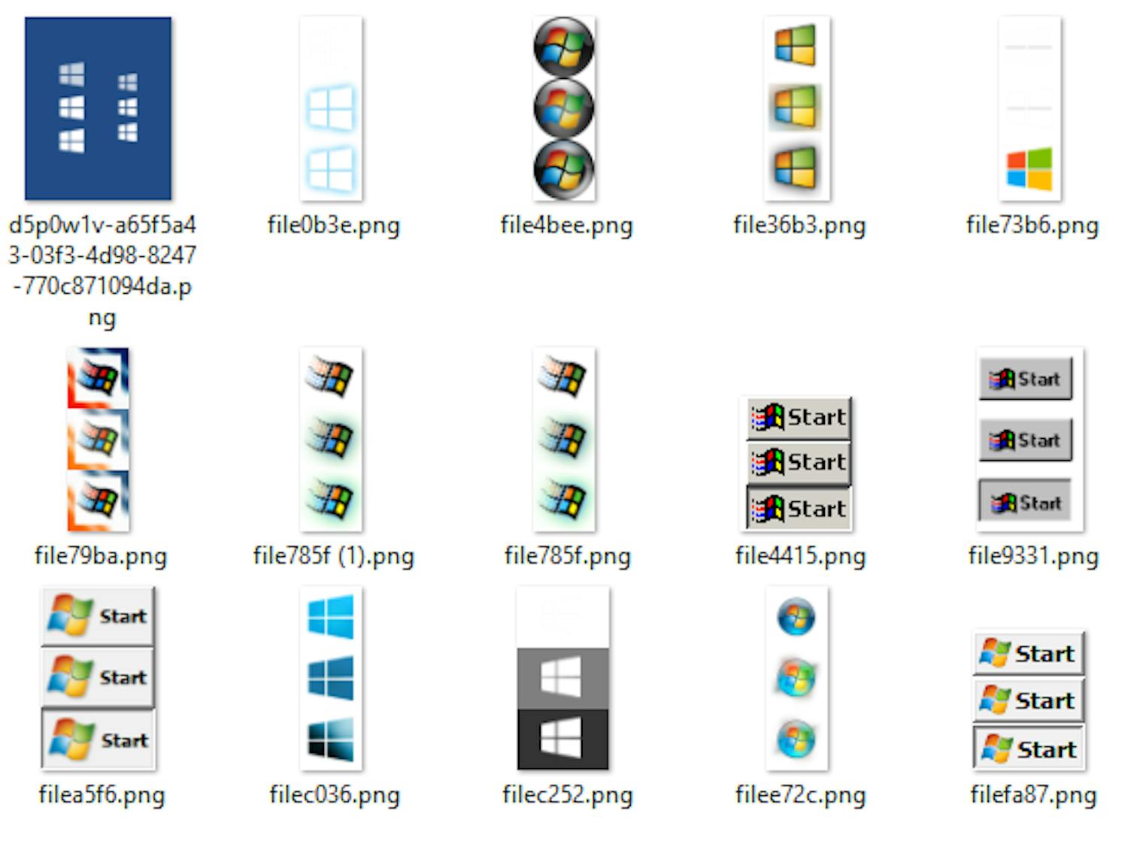The width and height of the screenshot is (1128, 856).
Task: Click the filec252.png file name
Action: click(568, 795)
